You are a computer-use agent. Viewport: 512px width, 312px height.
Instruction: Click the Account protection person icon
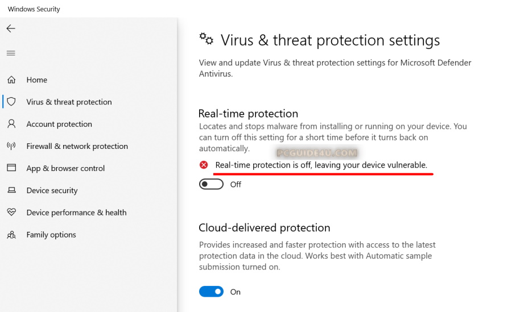coord(11,124)
